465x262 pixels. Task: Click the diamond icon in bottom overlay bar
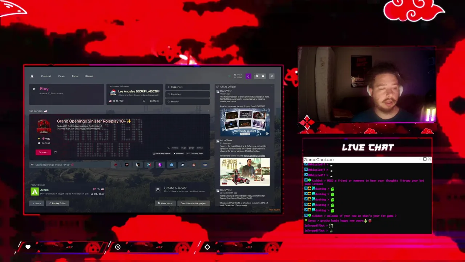[207, 247]
